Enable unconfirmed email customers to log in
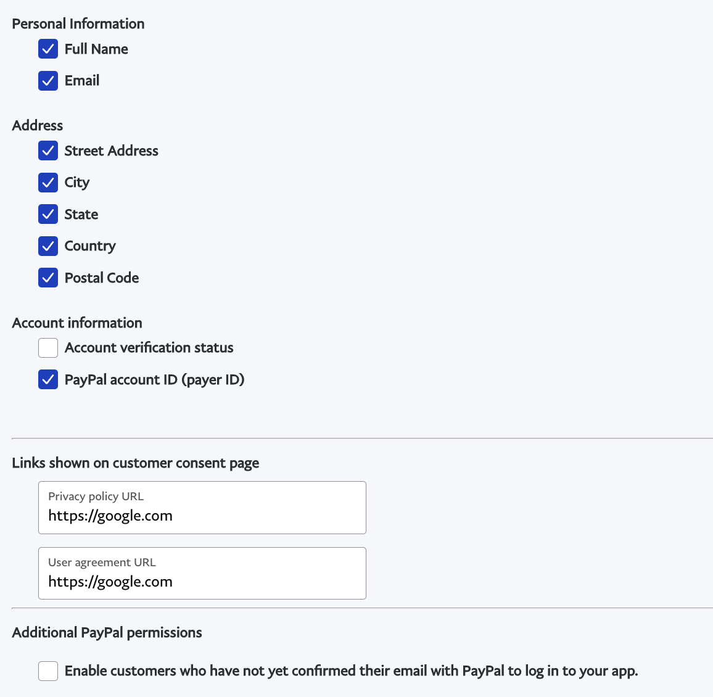713x697 pixels. pyautogui.click(x=48, y=671)
